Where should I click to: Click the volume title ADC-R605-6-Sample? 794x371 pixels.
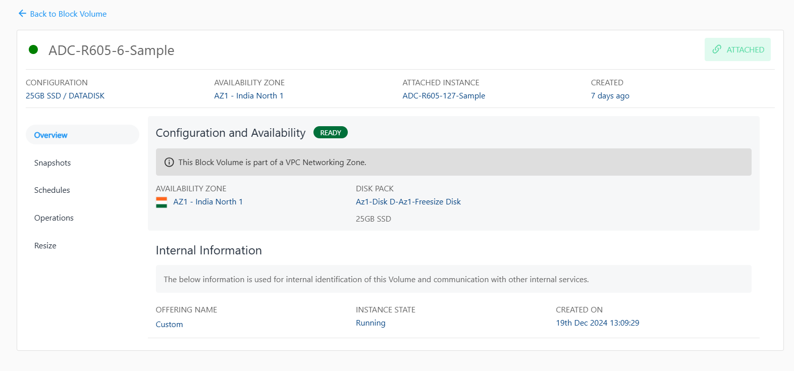tap(111, 50)
